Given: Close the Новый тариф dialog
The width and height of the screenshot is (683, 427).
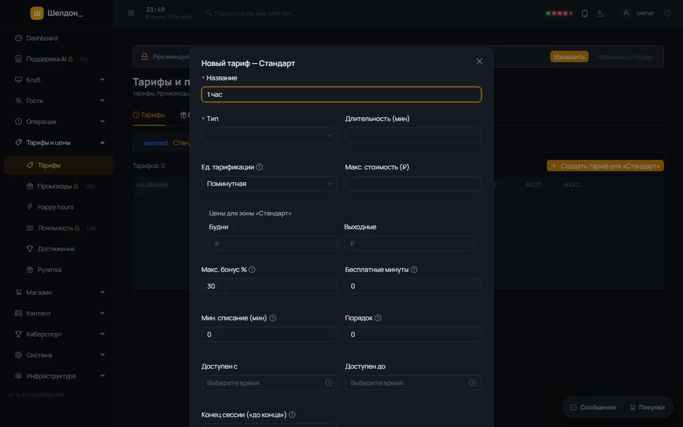Looking at the screenshot, I should [x=480, y=61].
